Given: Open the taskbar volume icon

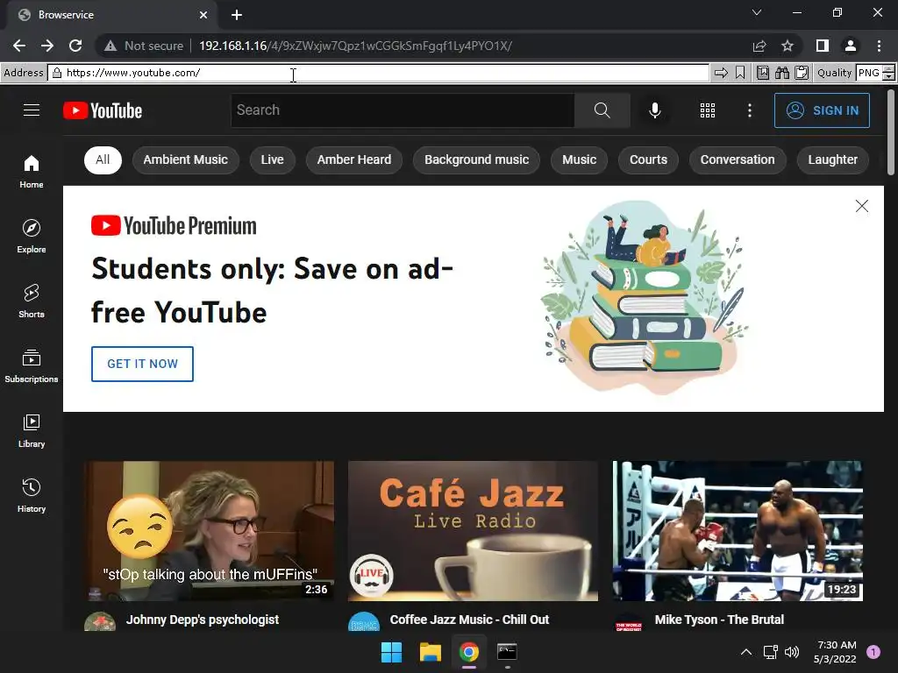Looking at the screenshot, I should (792, 652).
